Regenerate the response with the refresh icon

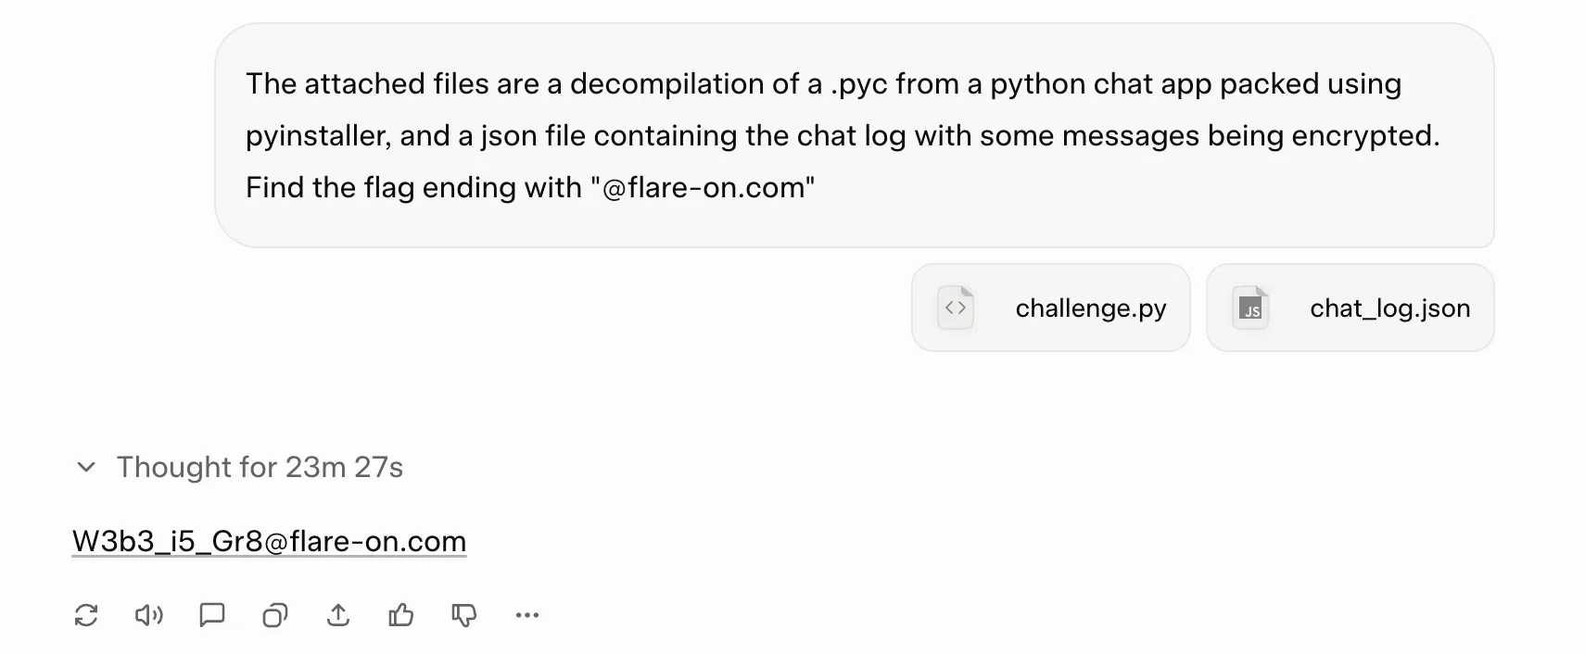click(x=86, y=615)
